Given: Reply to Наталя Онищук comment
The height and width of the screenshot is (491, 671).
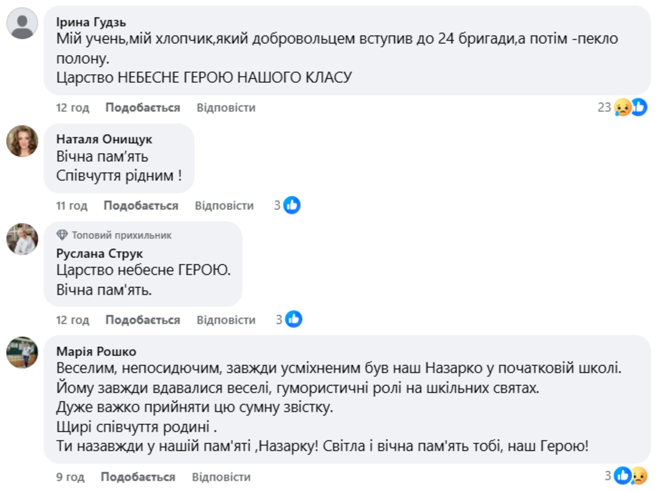Looking at the screenshot, I should [x=224, y=206].
